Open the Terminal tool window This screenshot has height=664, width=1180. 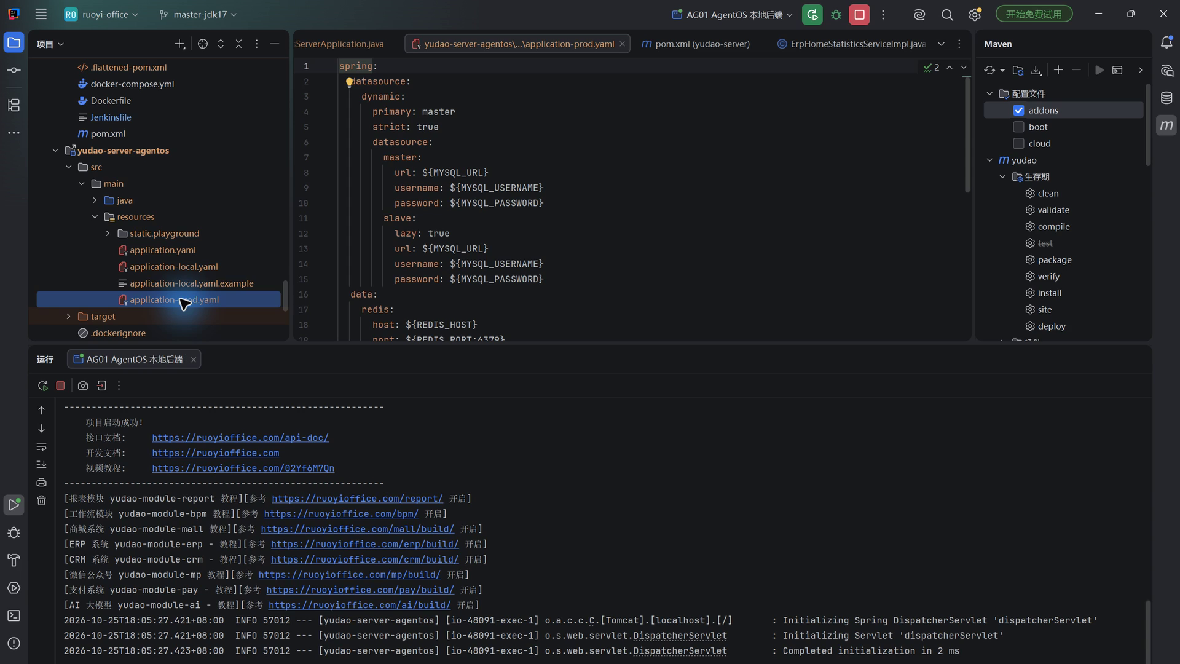pyautogui.click(x=14, y=615)
